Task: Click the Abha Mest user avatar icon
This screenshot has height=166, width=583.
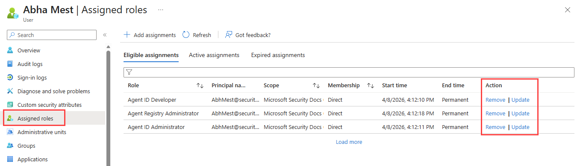Action: 13,13
